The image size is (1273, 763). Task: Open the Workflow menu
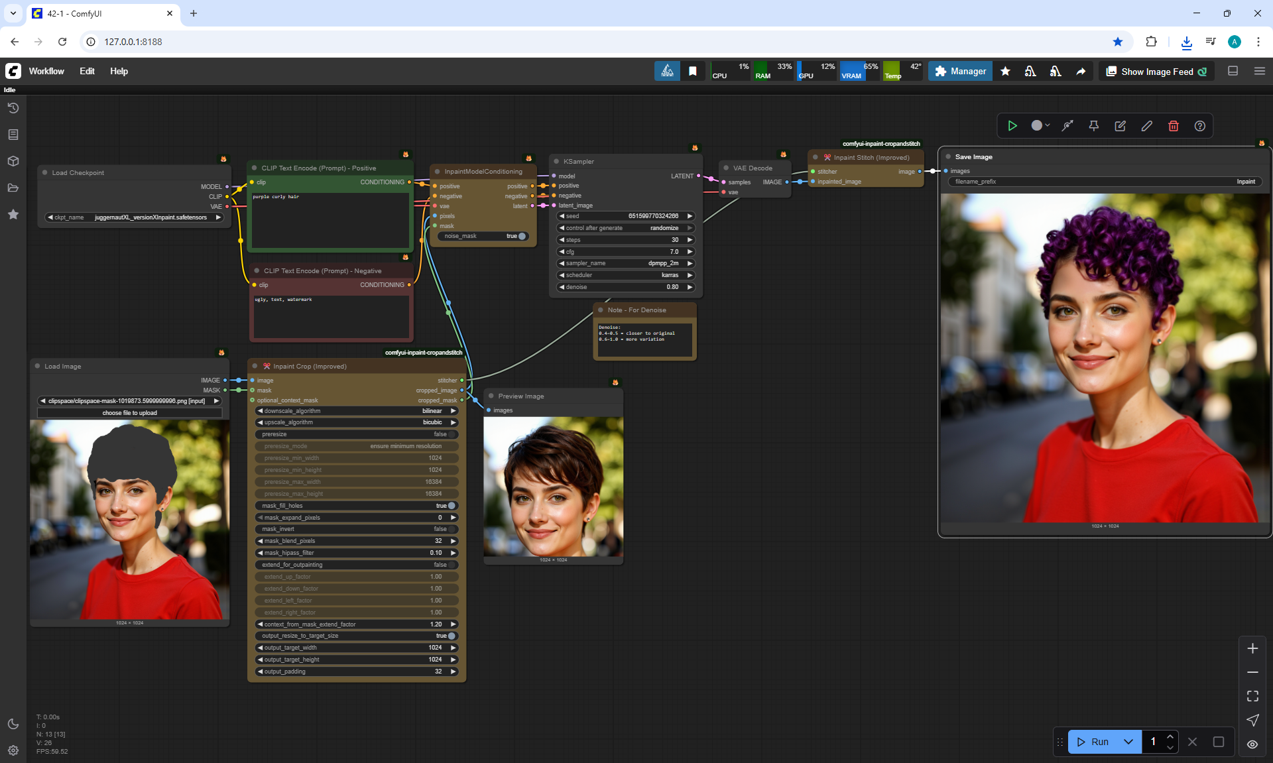[46, 72]
